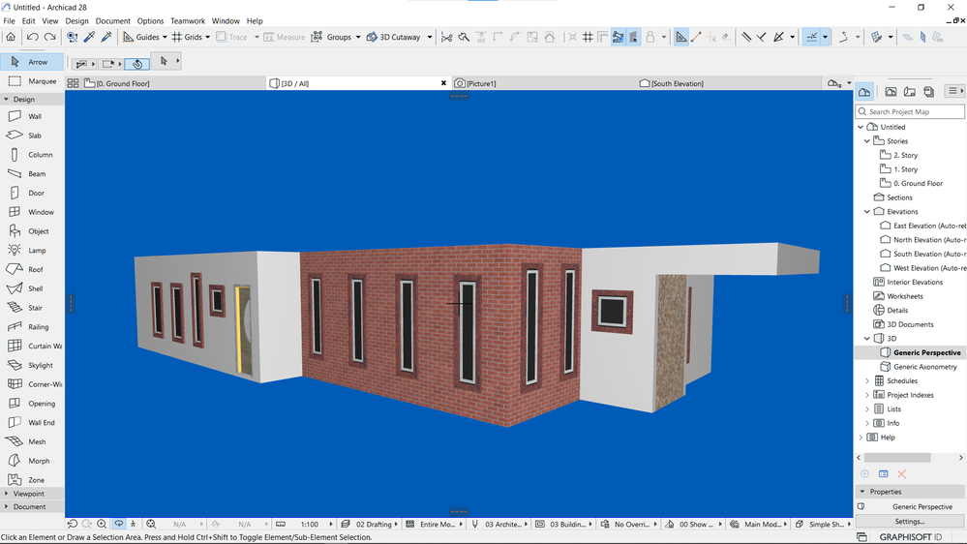Click the Settings... button

coord(909,522)
